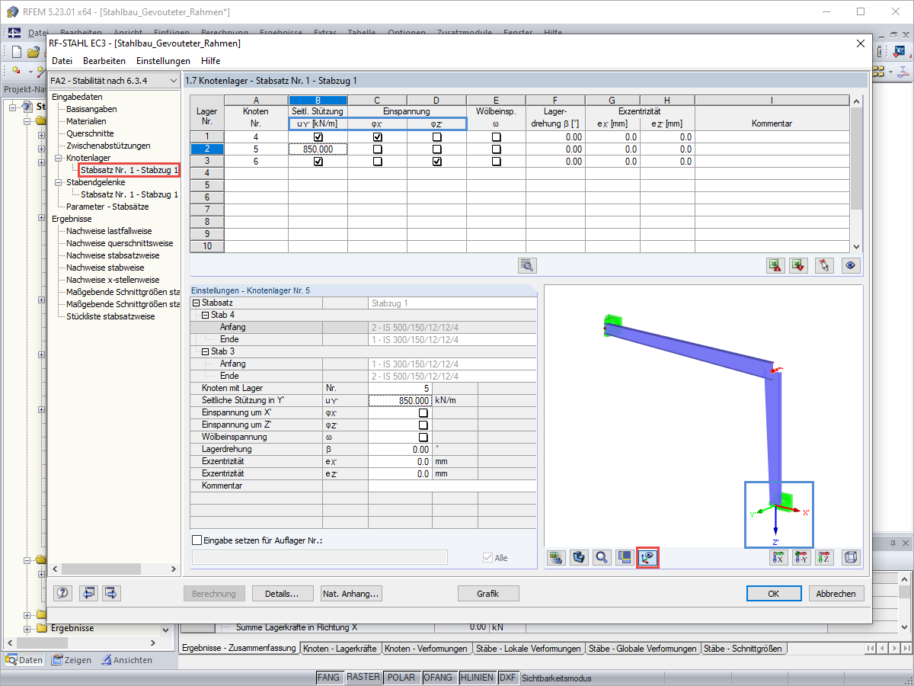
Task: Click the view in -Y direction icon
Action: coord(801,557)
